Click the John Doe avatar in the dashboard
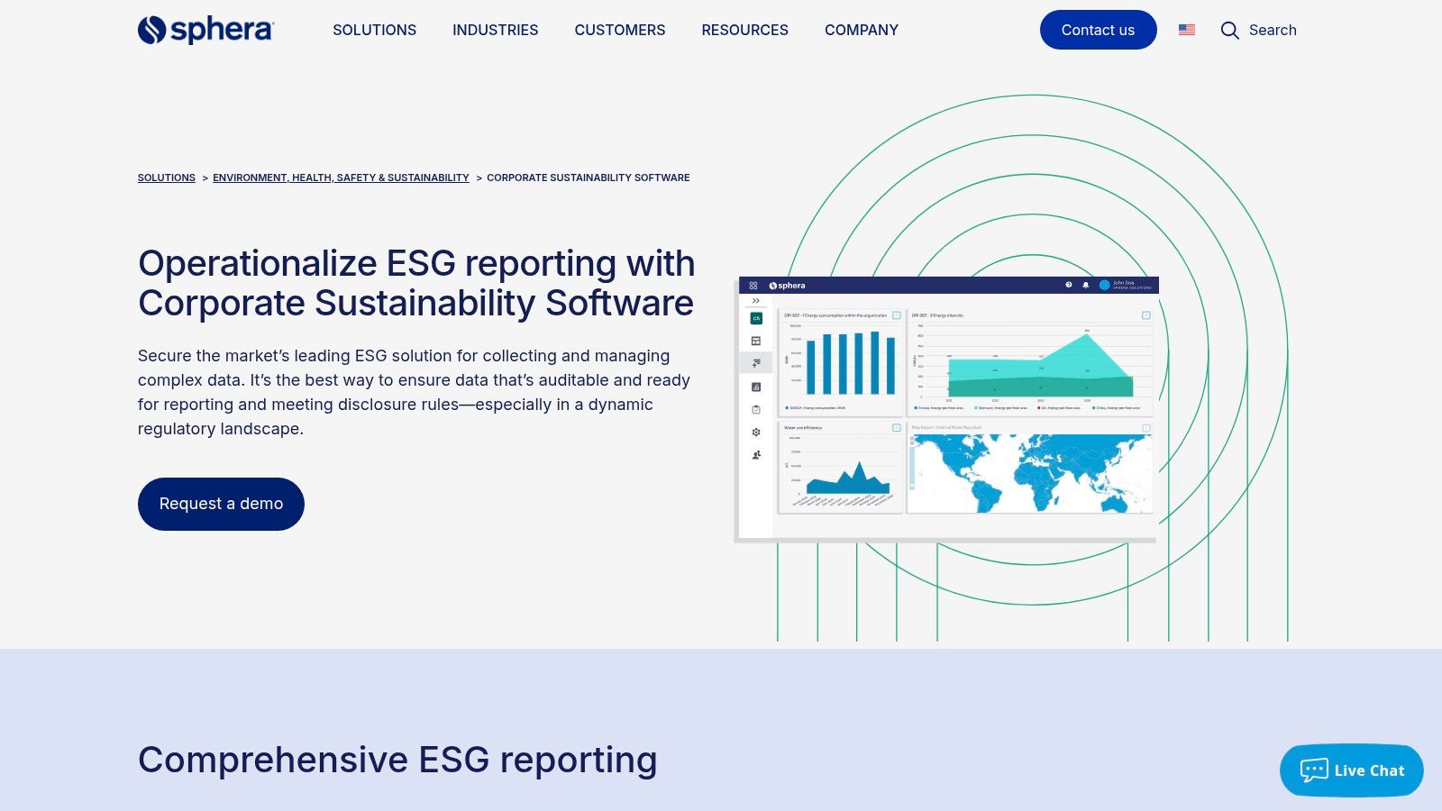 pos(1105,285)
